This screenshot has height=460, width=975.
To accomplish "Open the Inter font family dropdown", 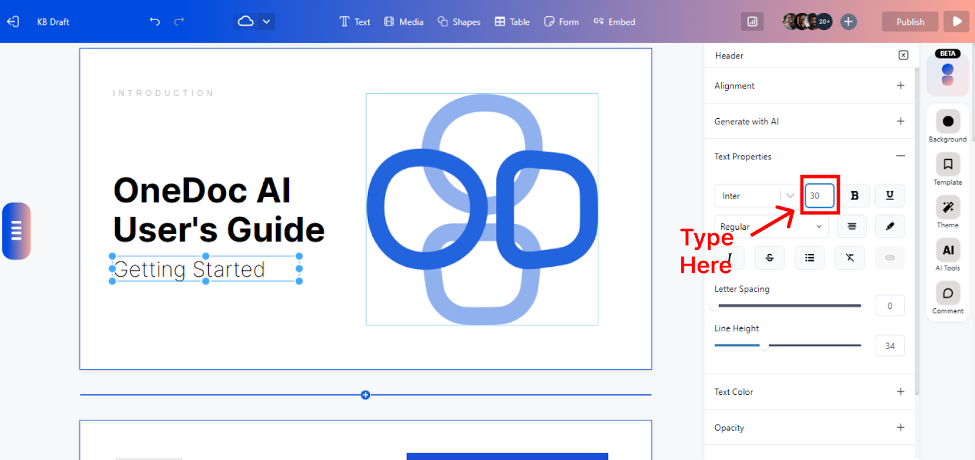I will [x=756, y=196].
